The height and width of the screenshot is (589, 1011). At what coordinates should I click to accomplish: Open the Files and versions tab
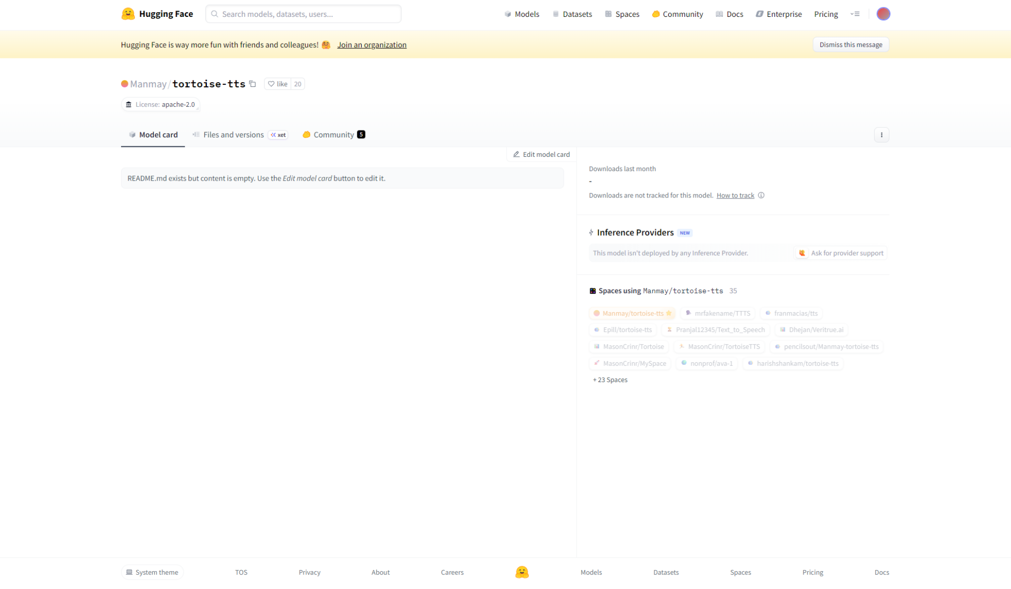pos(233,135)
